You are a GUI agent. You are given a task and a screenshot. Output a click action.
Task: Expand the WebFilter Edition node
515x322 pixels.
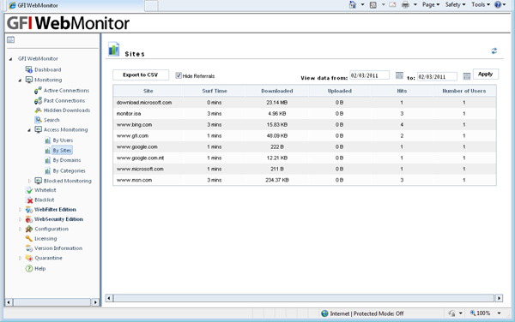[x=20, y=210]
